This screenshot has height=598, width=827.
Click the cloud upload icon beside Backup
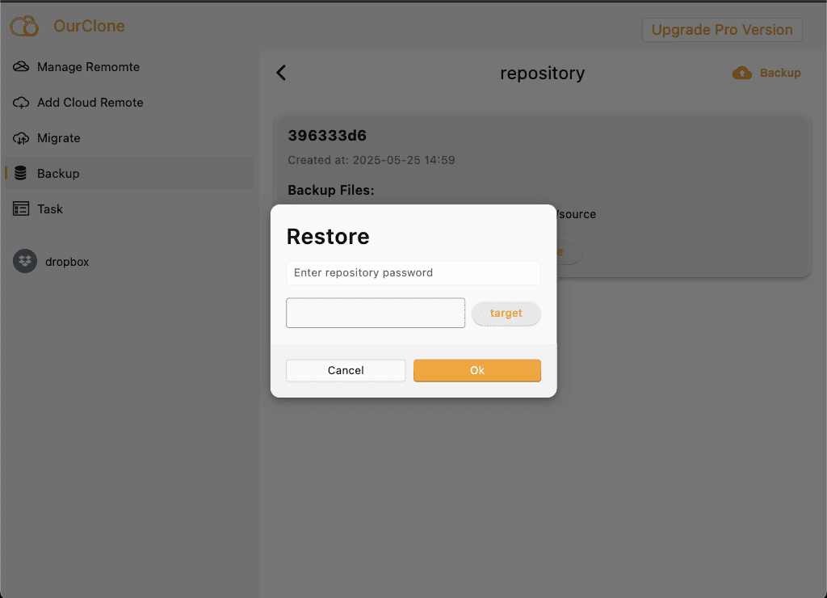(x=742, y=73)
